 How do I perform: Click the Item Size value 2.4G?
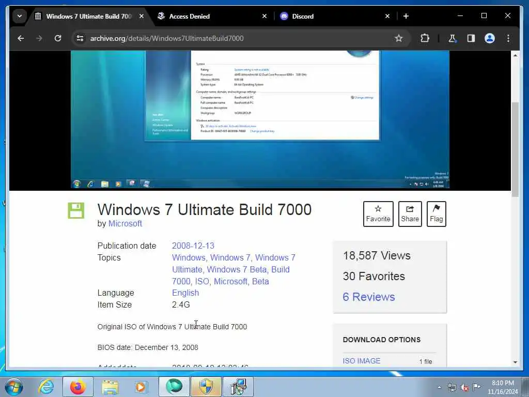point(181,304)
